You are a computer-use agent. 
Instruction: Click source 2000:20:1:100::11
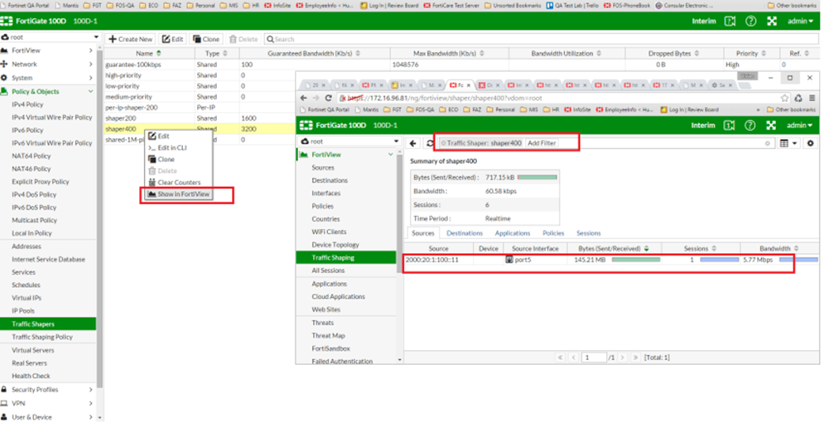[x=432, y=260]
